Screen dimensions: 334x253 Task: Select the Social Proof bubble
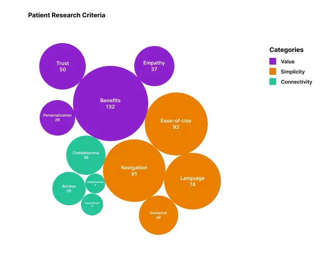tap(92, 204)
